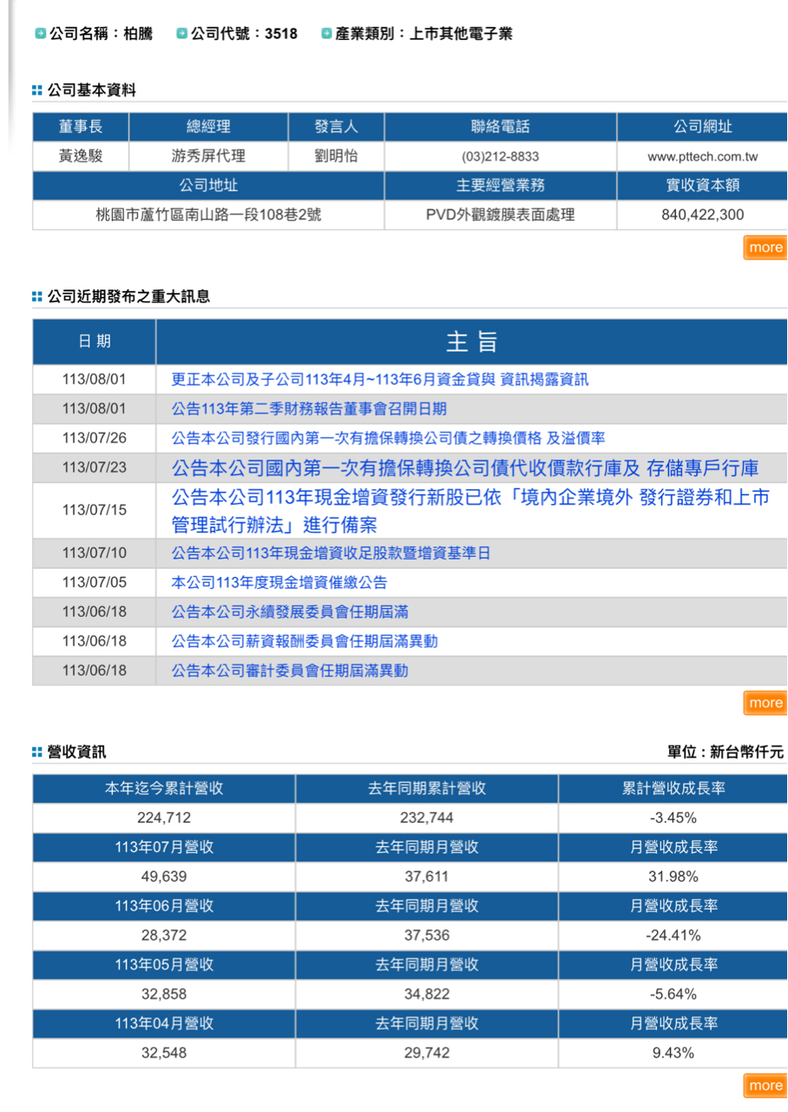788x1112 pixels.
Task: Click last year cumulative revenue 232,744
Action: click(x=427, y=818)
